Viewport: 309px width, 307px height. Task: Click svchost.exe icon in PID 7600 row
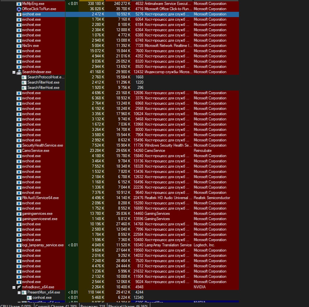coord(19,51)
